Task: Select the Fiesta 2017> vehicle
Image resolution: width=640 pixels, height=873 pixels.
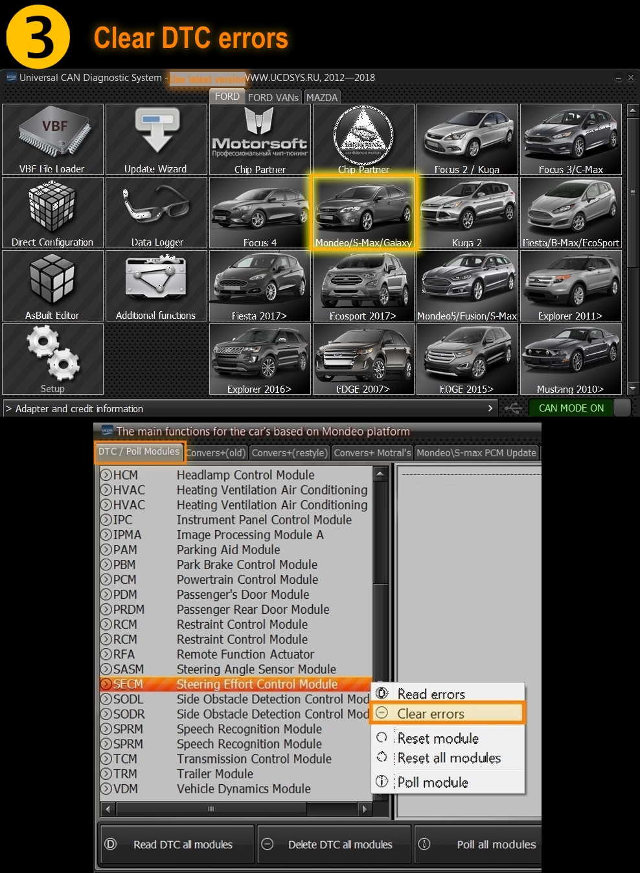Action: click(260, 286)
